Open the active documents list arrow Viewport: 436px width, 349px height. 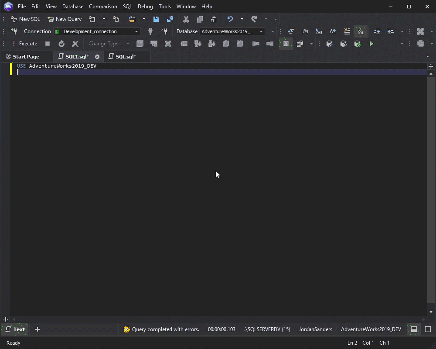click(x=428, y=57)
